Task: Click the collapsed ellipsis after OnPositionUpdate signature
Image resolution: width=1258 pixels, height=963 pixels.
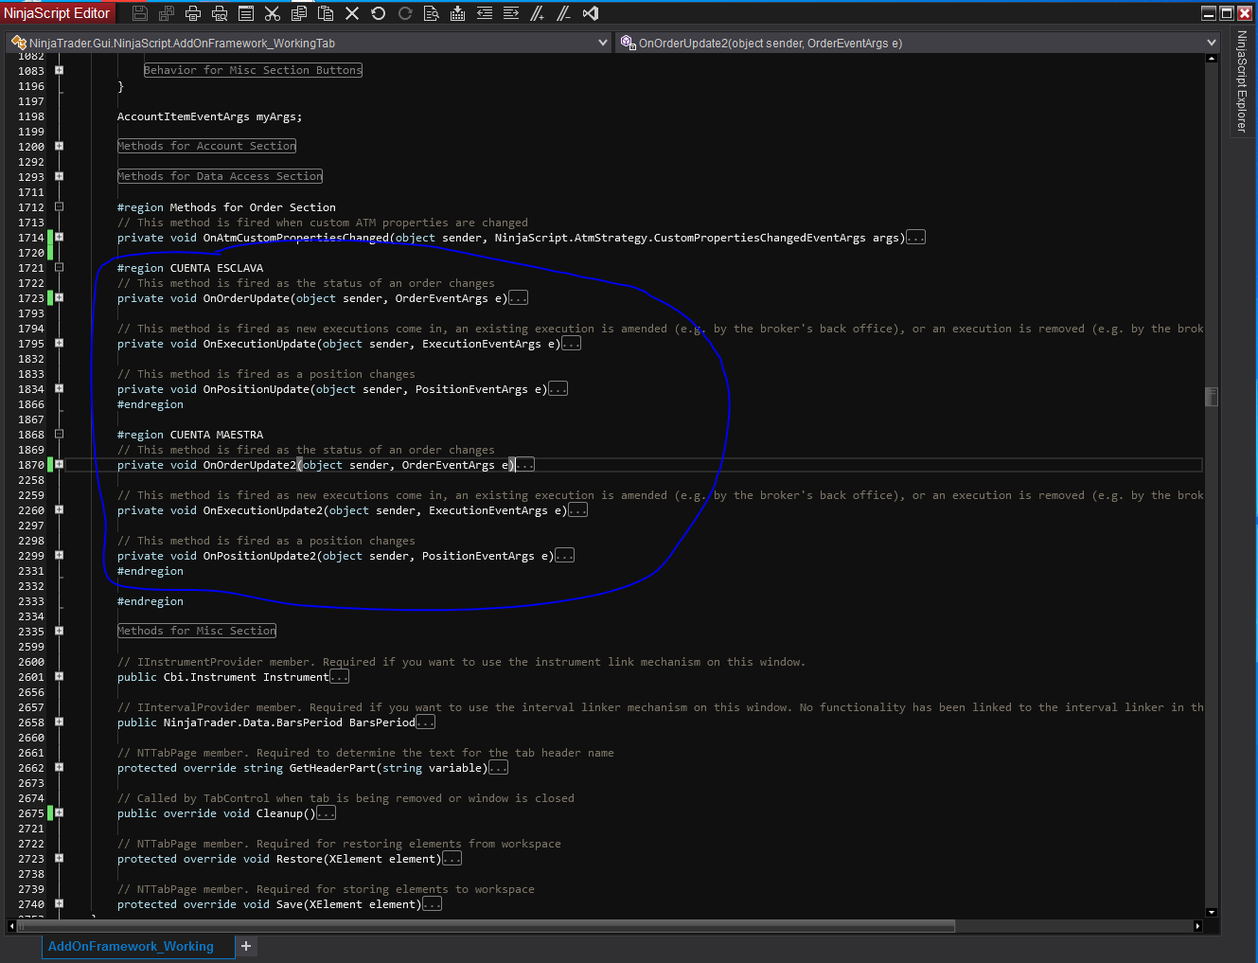Action: click(x=558, y=388)
